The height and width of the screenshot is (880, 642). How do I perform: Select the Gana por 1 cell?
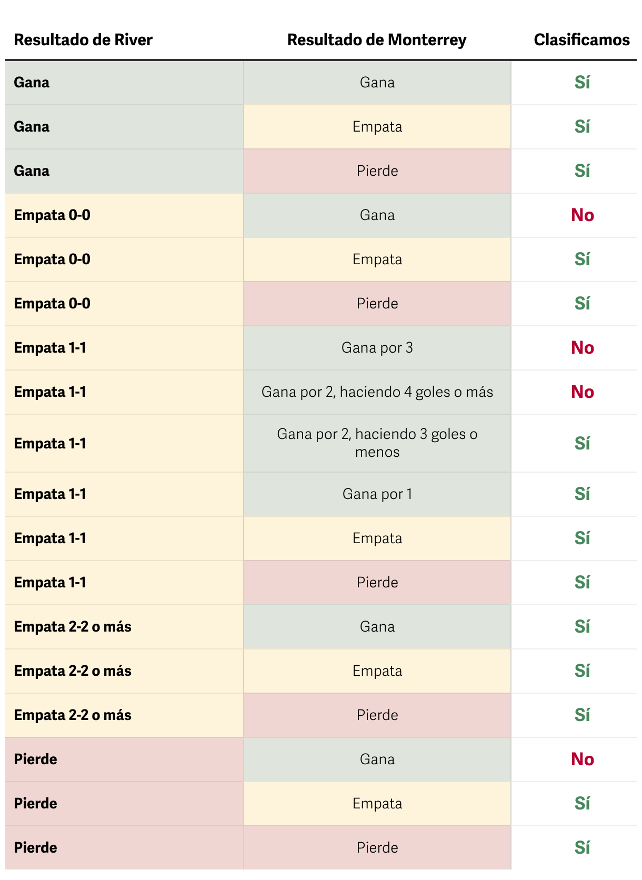pyautogui.click(x=377, y=494)
